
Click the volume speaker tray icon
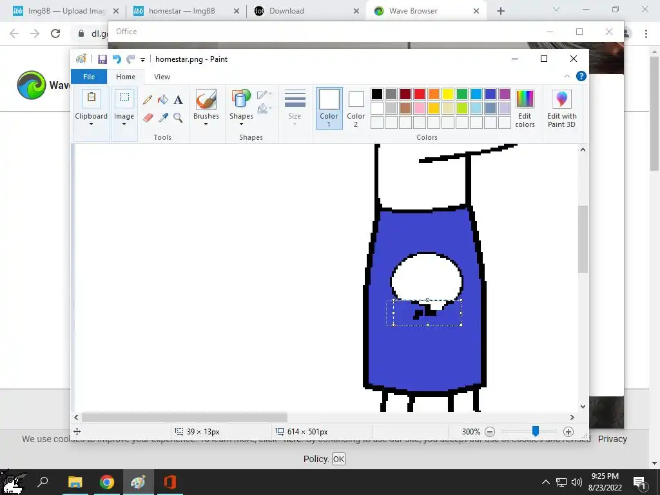(577, 482)
